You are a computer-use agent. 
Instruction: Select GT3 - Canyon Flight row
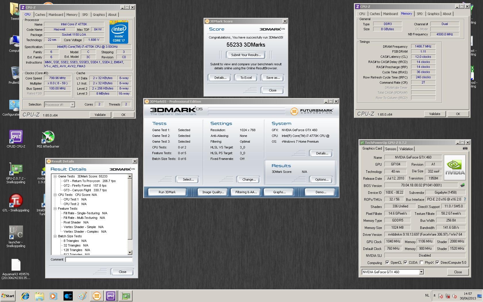click(85, 190)
